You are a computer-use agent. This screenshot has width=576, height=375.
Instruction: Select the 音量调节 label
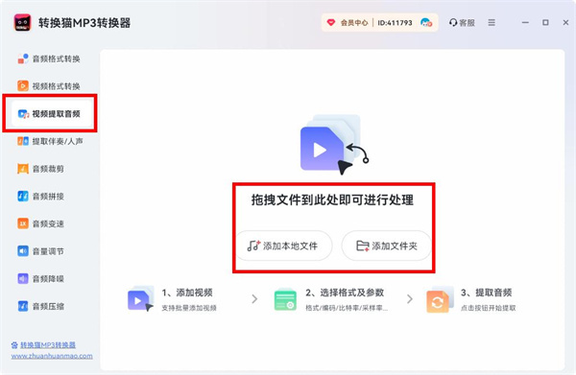(48, 251)
